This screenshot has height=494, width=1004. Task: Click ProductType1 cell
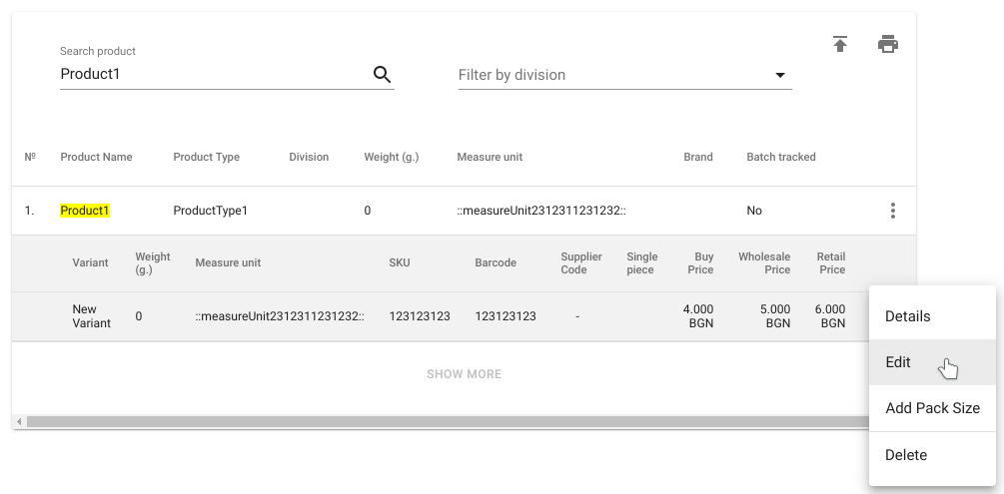(x=210, y=211)
